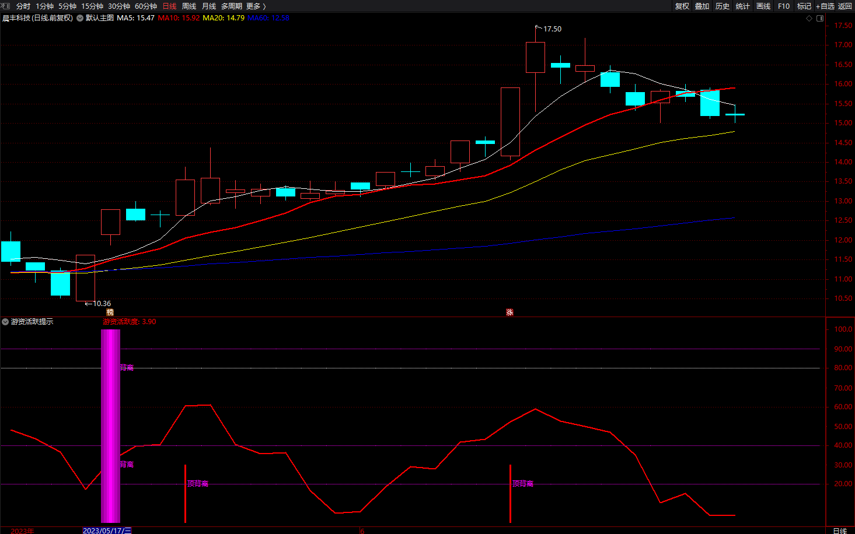Click the collapse panel icon at top-left
Screen dimensions: 855x534
(x=6, y=6)
